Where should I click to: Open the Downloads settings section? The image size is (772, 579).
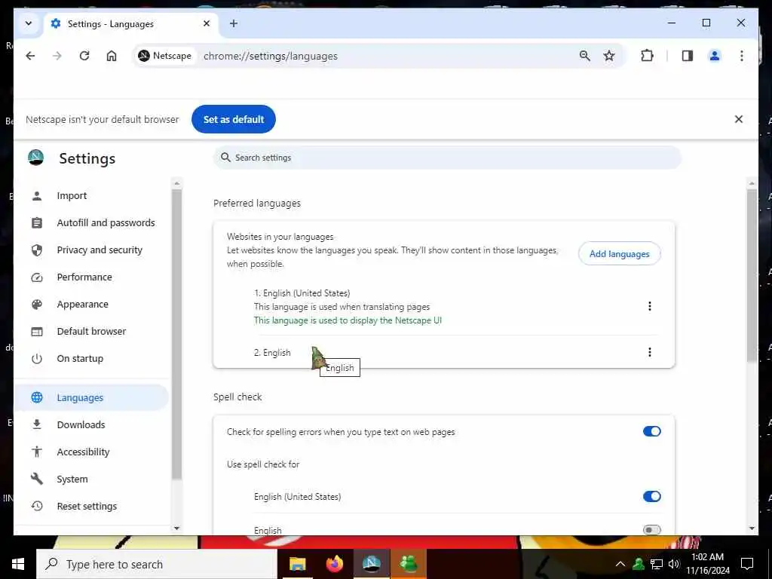(x=93, y=424)
